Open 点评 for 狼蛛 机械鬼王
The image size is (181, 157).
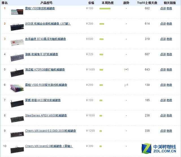[163, 54]
